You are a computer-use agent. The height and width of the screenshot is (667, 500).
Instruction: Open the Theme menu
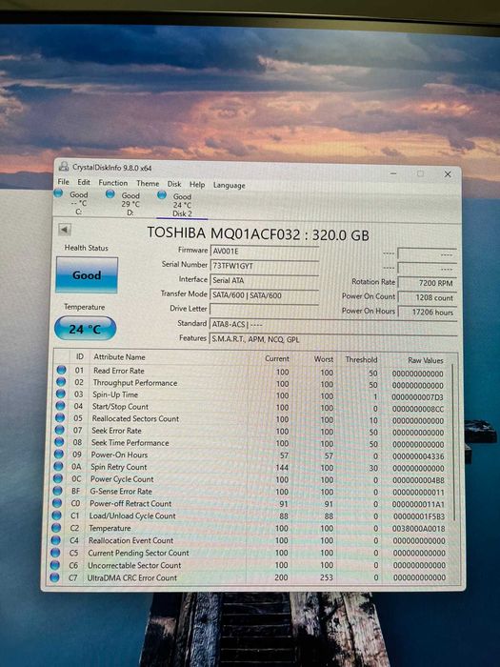coord(148,183)
